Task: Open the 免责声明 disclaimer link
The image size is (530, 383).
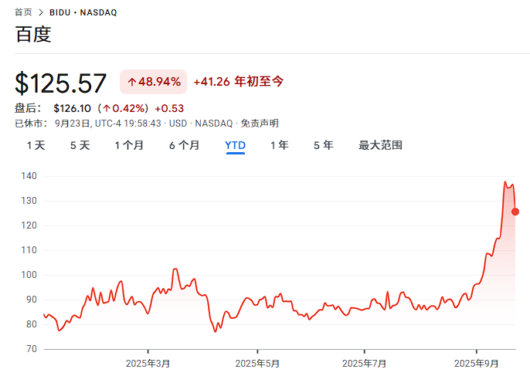Action: pyautogui.click(x=260, y=124)
